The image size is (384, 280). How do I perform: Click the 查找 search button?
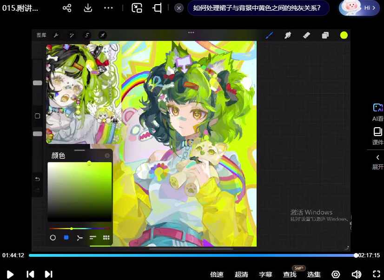click(x=289, y=274)
